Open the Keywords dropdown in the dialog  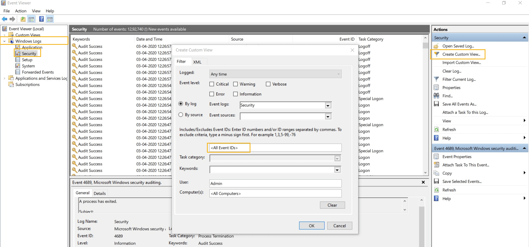pyautogui.click(x=337, y=170)
